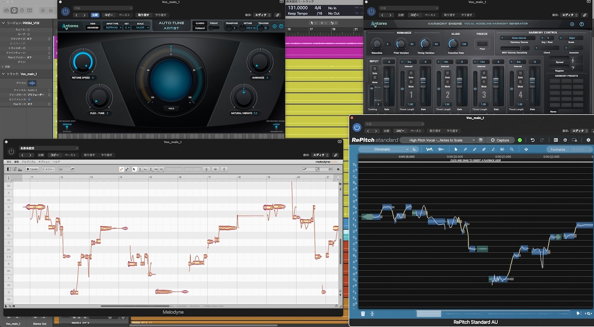The height and width of the screenshot is (327, 594).
Task: Toggle Auto-Tune Artist plugin power button
Action: [x=66, y=11]
